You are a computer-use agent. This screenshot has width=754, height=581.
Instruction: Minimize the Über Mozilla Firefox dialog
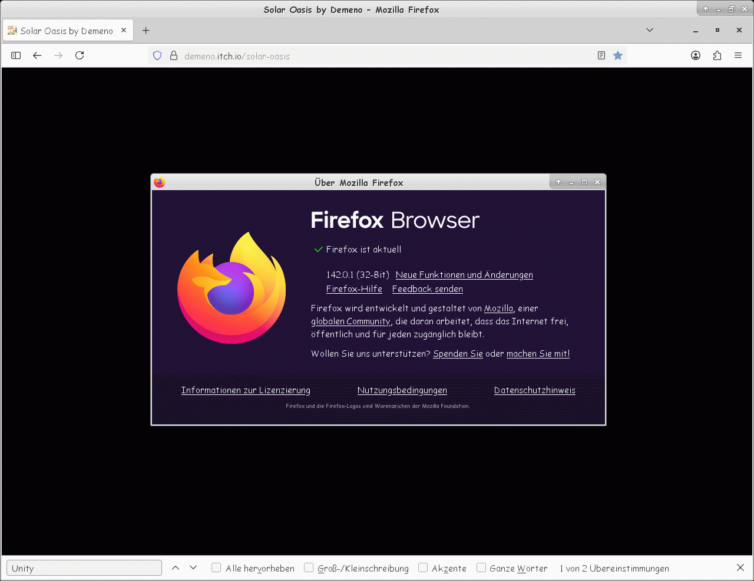tap(571, 182)
